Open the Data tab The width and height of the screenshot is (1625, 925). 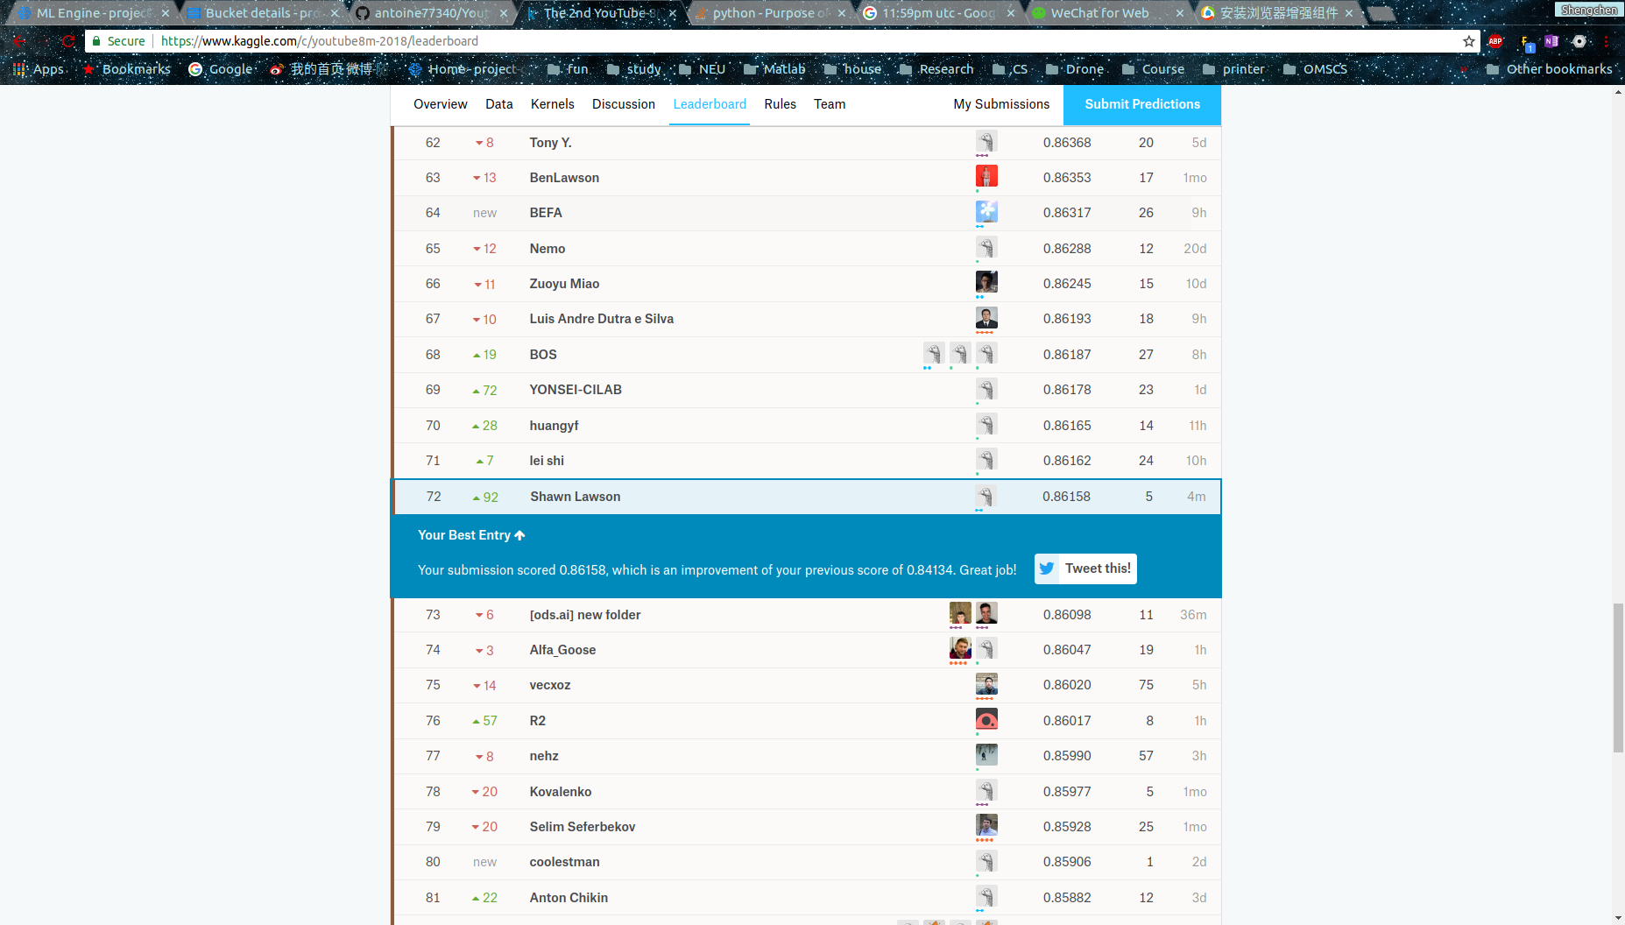(x=499, y=104)
